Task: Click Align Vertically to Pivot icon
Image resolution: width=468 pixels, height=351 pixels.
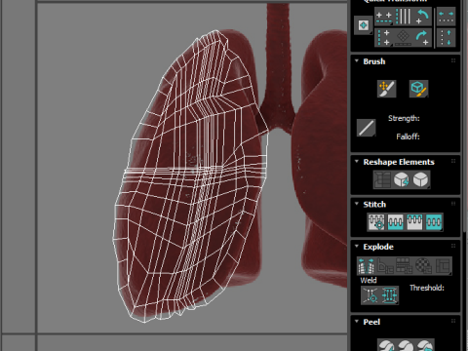Action: (x=384, y=38)
